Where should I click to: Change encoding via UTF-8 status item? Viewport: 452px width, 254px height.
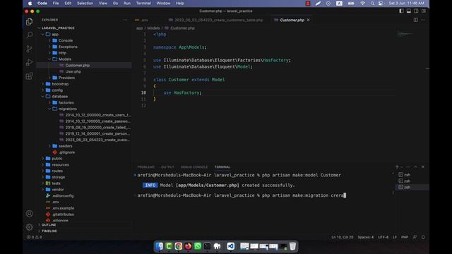[x=383, y=237]
